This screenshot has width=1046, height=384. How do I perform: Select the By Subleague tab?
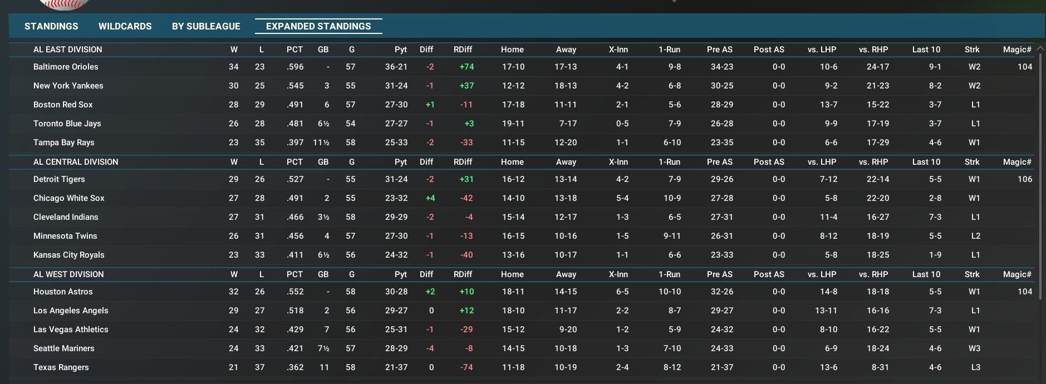tap(206, 26)
